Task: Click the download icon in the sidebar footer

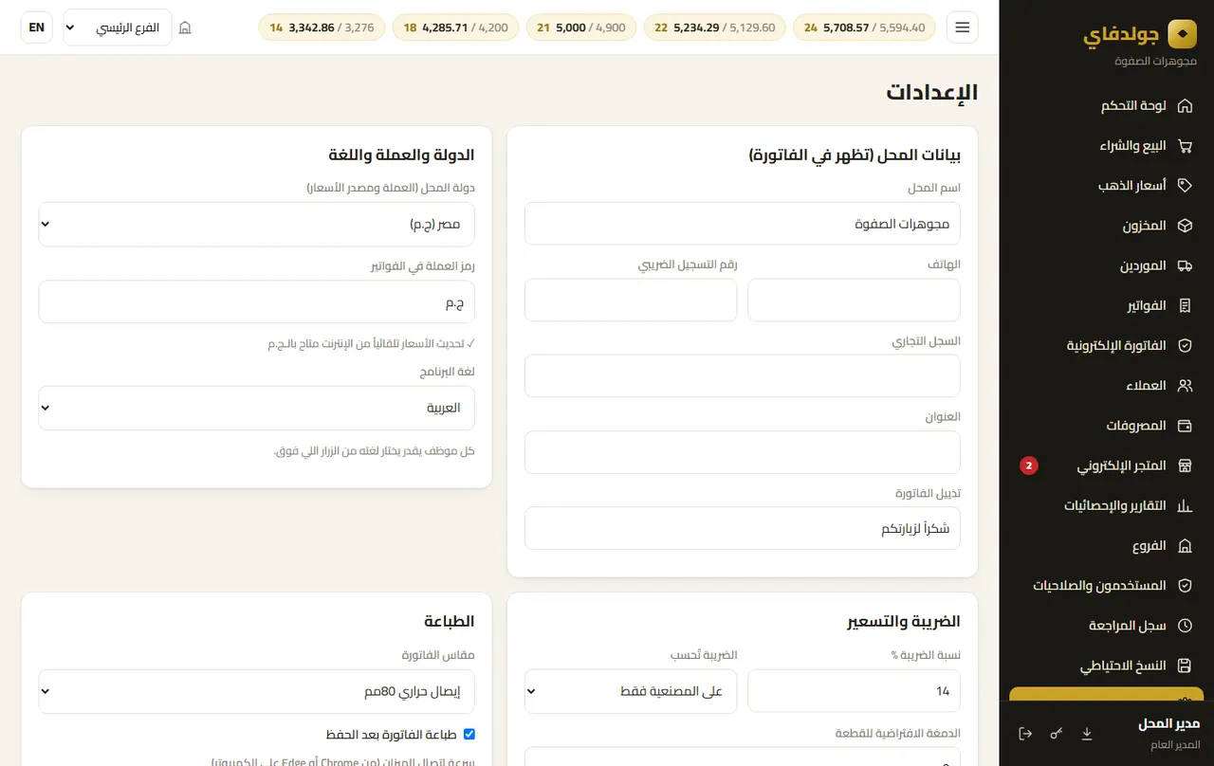Action: [1087, 734]
